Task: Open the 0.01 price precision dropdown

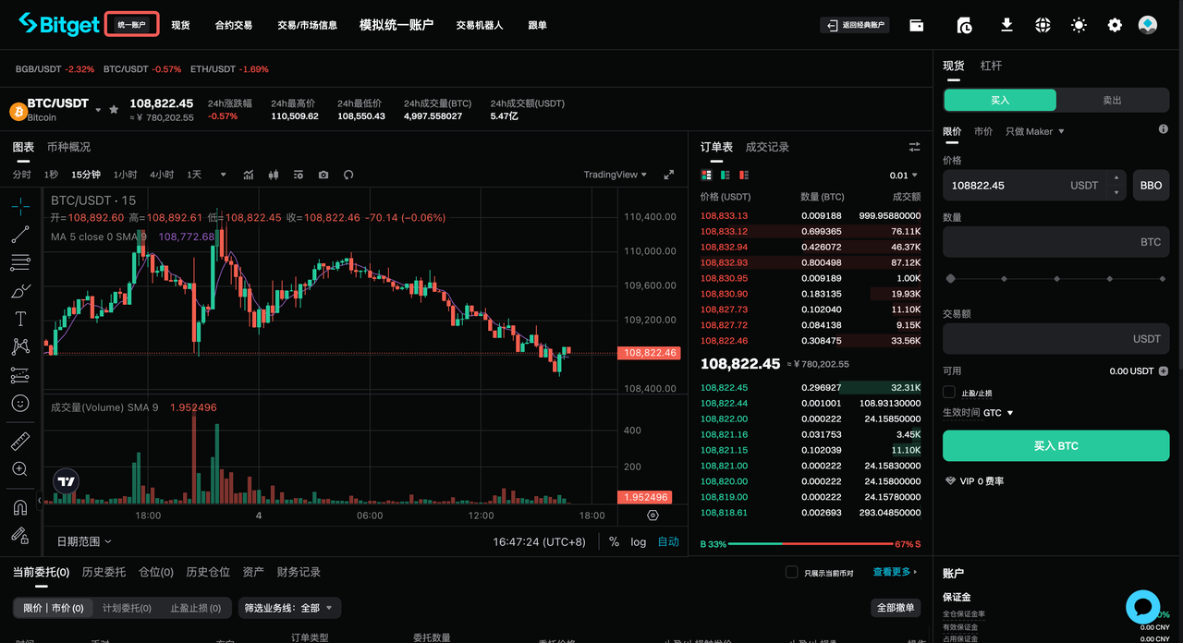Action: click(904, 175)
